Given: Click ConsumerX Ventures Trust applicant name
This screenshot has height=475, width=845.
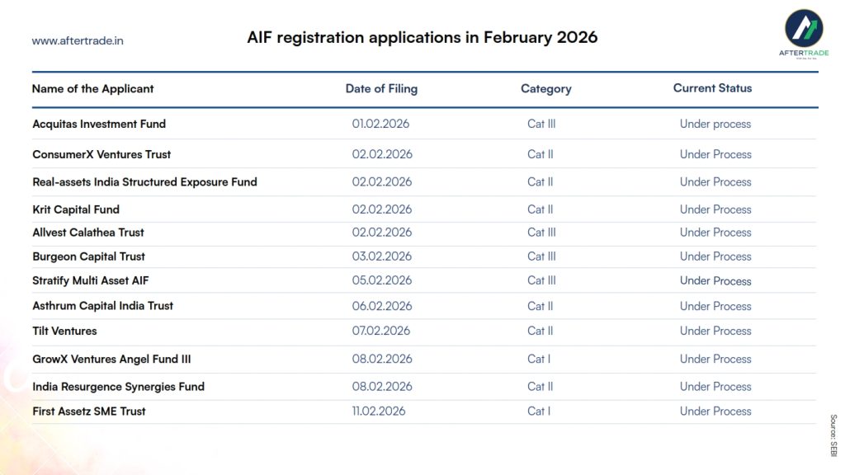Looking at the screenshot, I should coord(101,154).
